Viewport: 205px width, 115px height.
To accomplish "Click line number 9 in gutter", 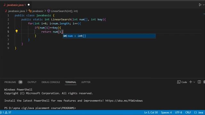I will [x=8, y=48].
